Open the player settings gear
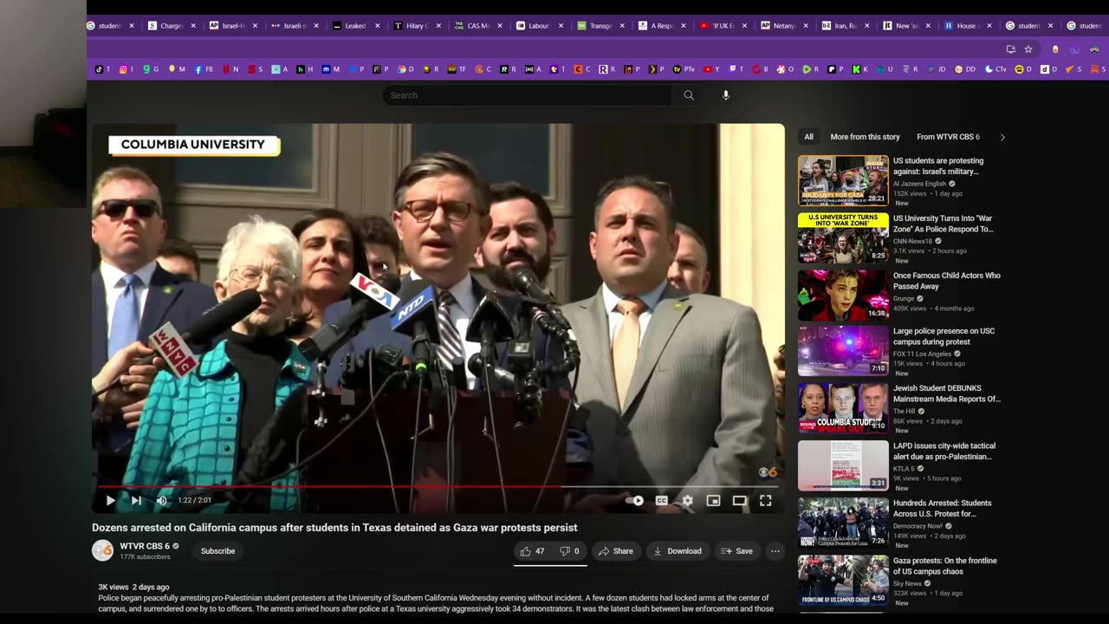The image size is (1109, 624). (687, 500)
